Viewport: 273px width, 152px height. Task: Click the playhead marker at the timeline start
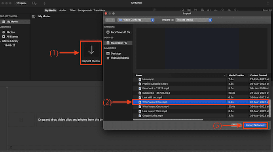pos(7,87)
